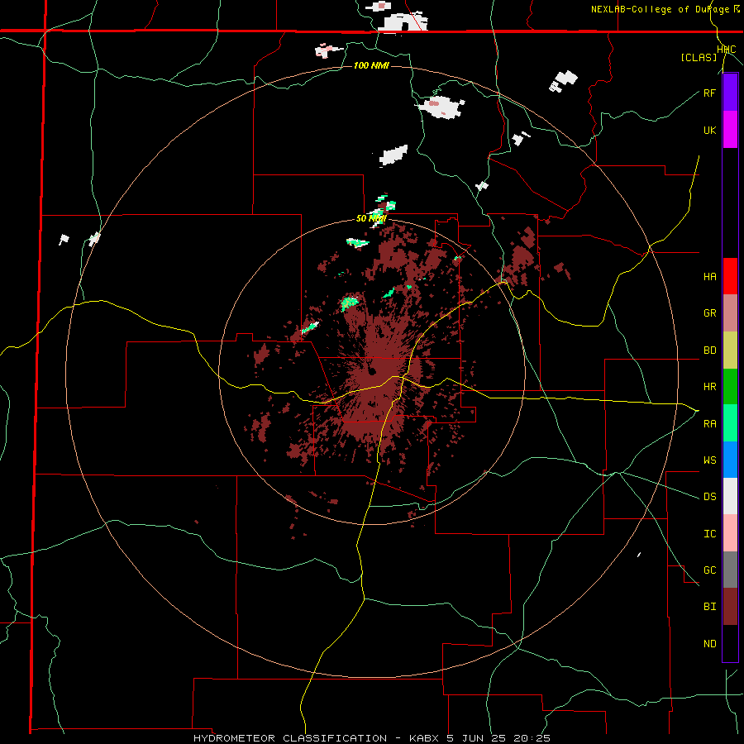Click the UK magenta legend swatch

click(x=730, y=130)
